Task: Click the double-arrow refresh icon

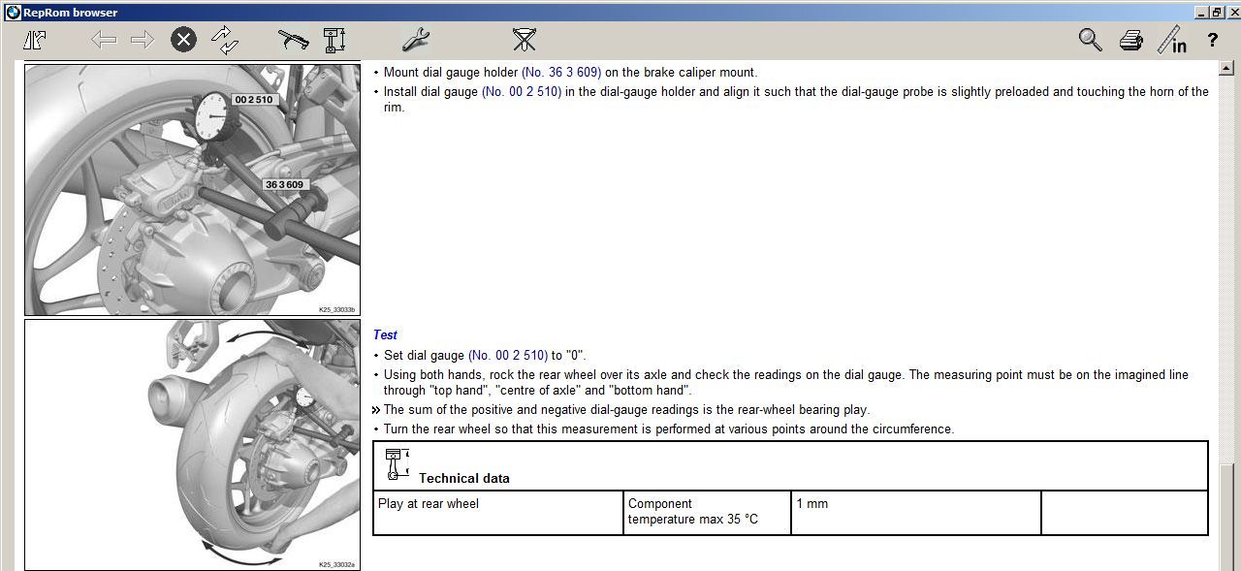Action: (225, 40)
